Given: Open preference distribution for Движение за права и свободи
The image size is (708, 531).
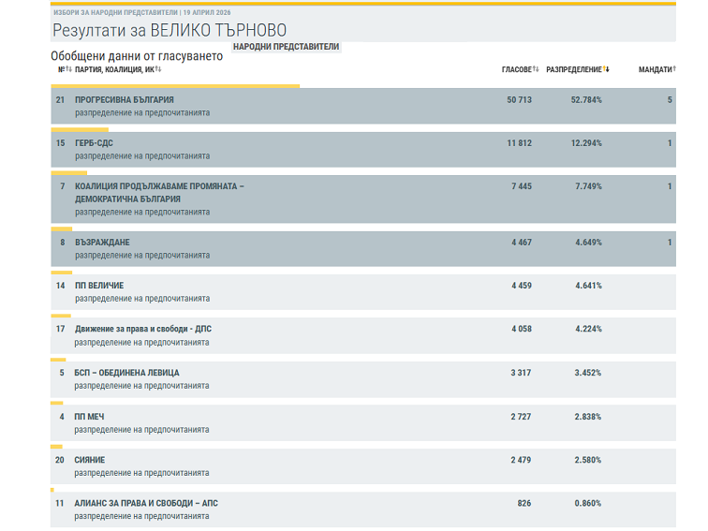Looking at the screenshot, I should (x=142, y=343).
